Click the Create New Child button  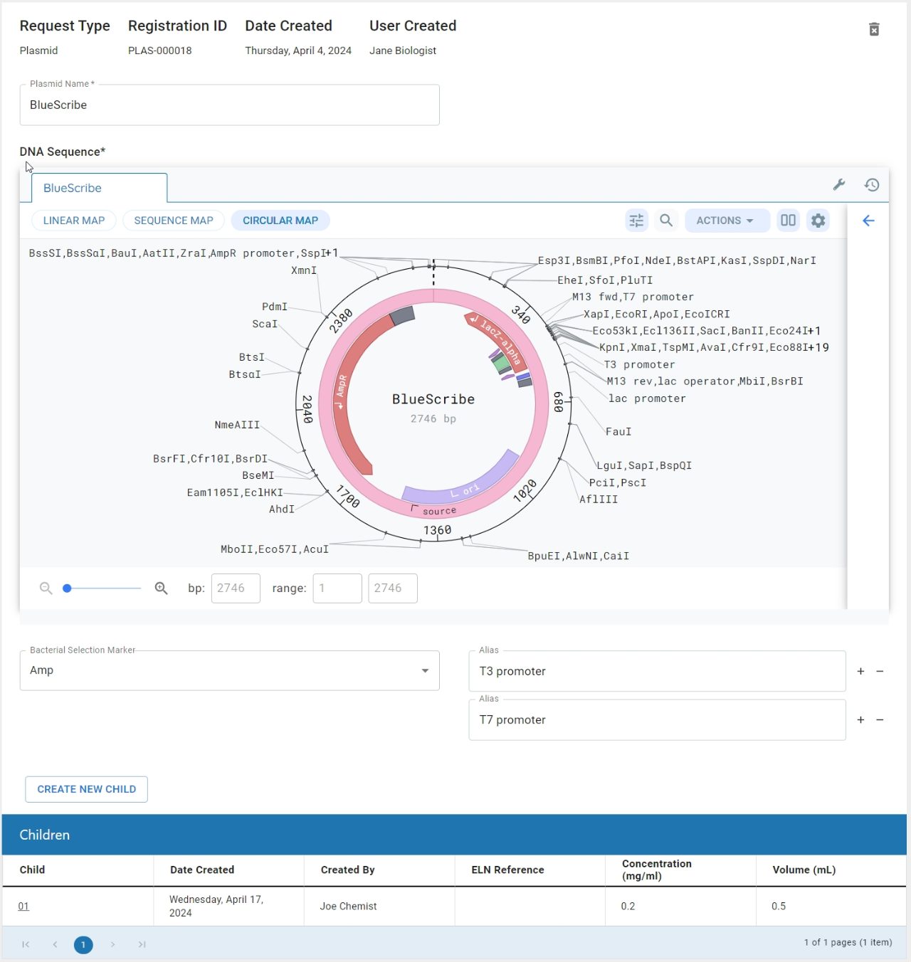(x=86, y=789)
